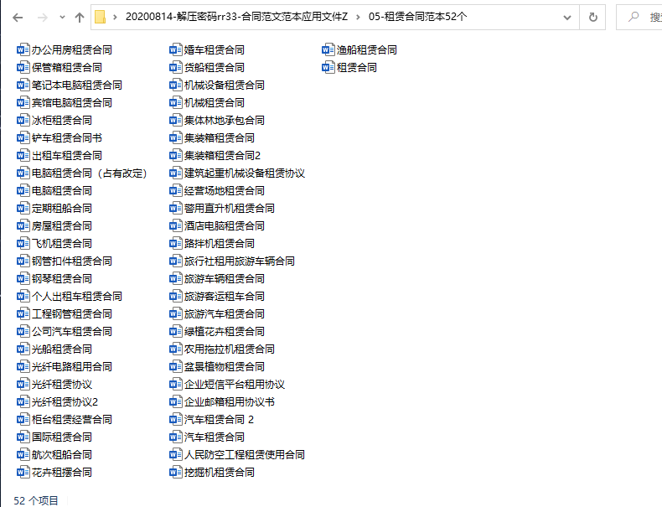Select file name 机械租赁合同
This screenshot has width=662, height=507.
pyautogui.click(x=215, y=102)
